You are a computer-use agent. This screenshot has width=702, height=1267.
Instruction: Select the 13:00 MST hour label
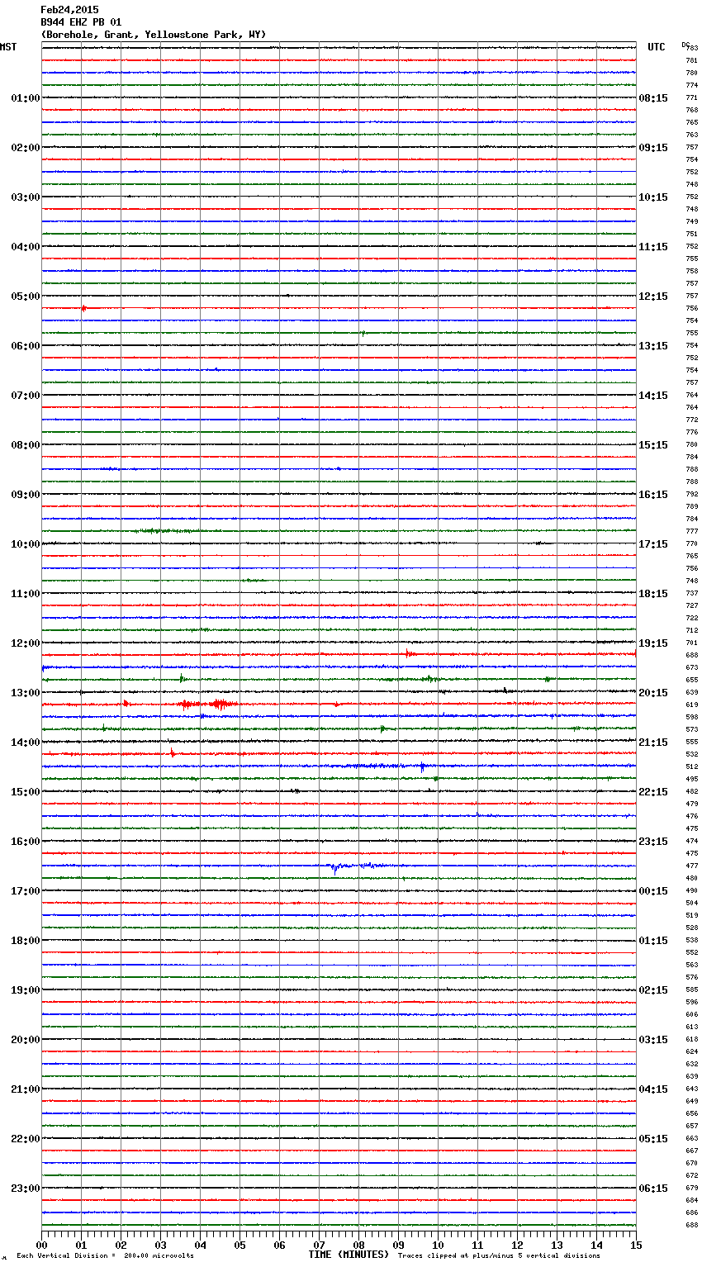tap(26, 693)
